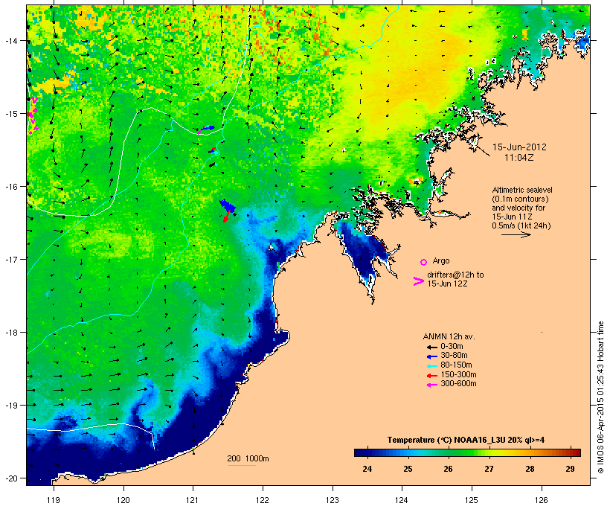The image size is (610, 506).
Task: Click the time text "11:04Z"
Action: click(519, 158)
